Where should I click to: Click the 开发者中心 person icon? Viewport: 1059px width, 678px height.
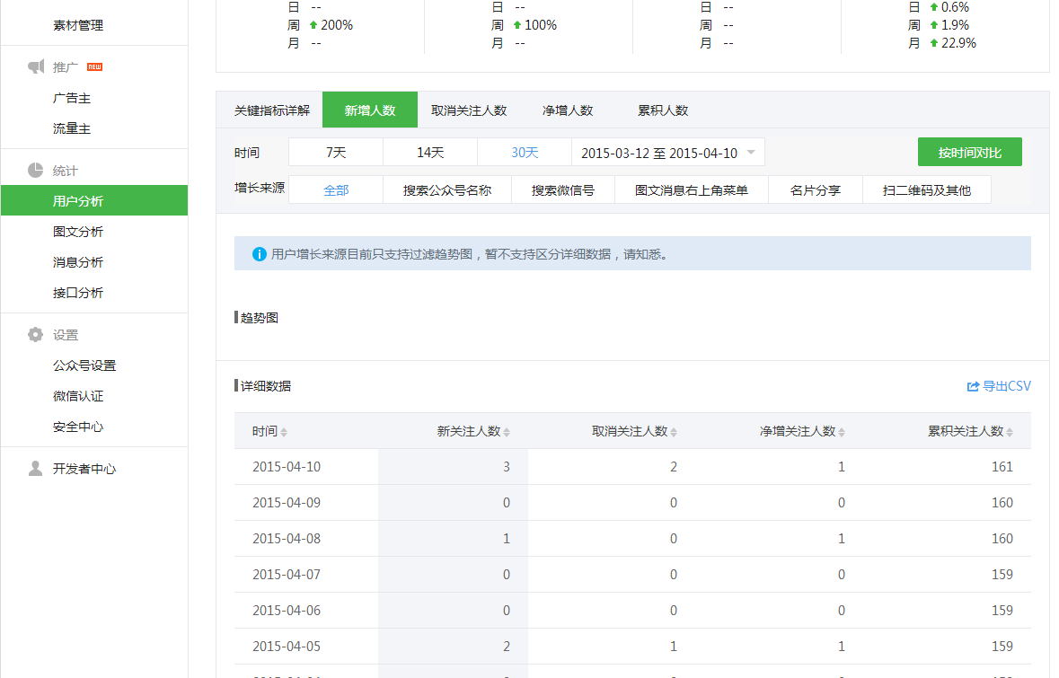coord(34,468)
